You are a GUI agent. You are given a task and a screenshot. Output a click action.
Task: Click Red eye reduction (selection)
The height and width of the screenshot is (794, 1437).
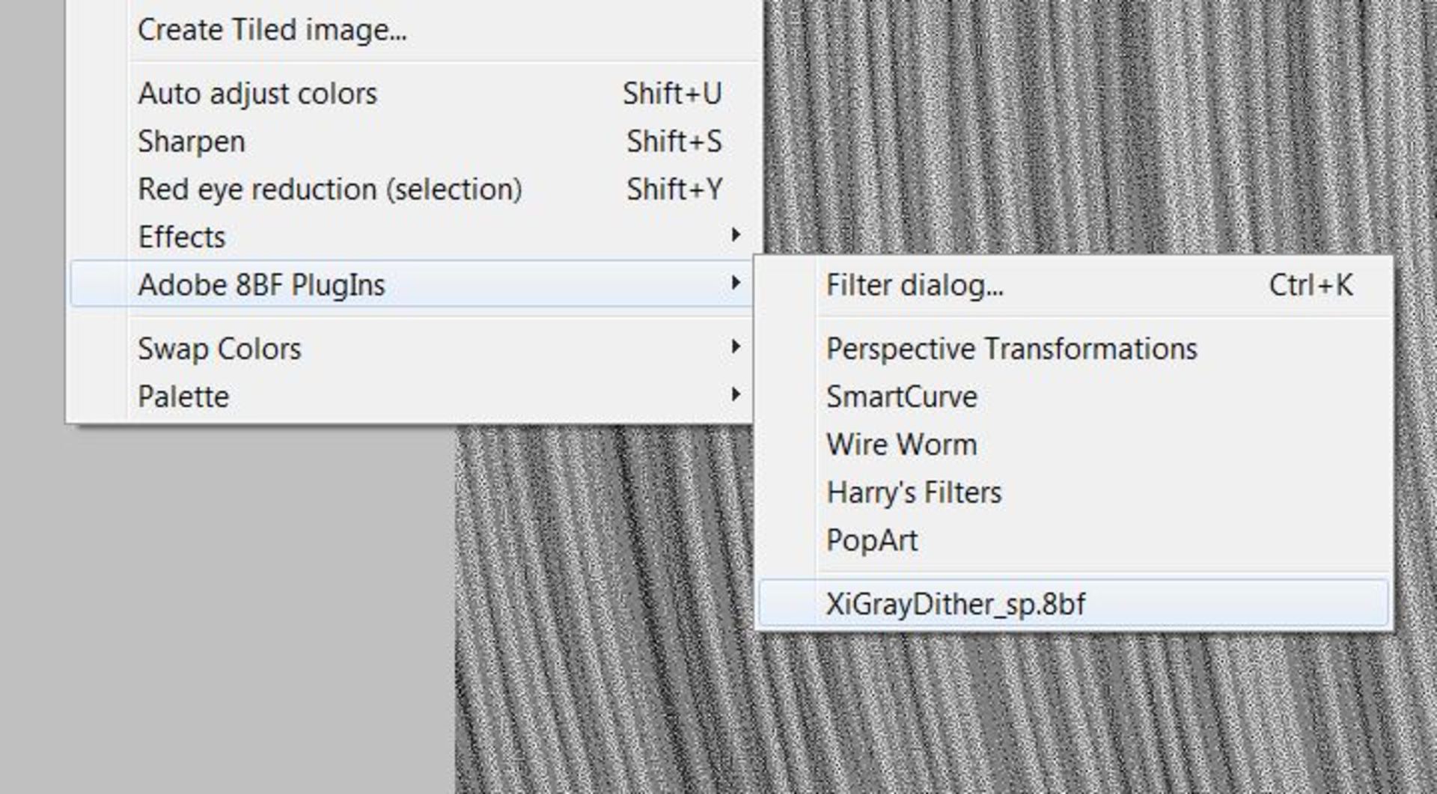[330, 189]
